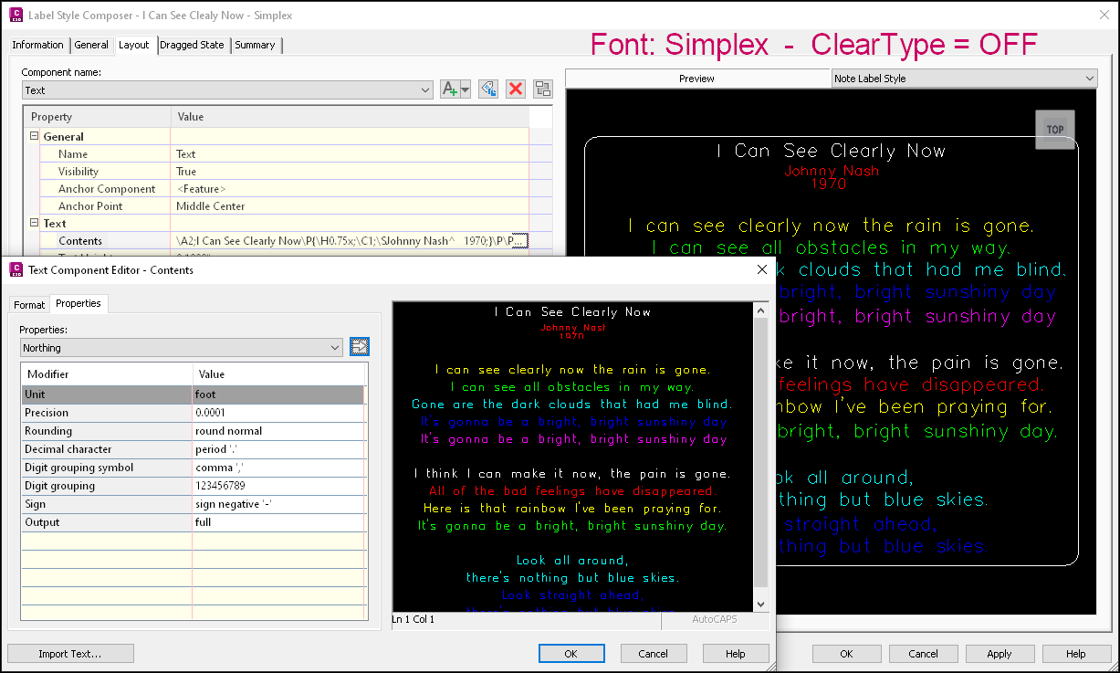Collapse the General property group
The width and height of the screenshot is (1120, 673).
(x=33, y=135)
